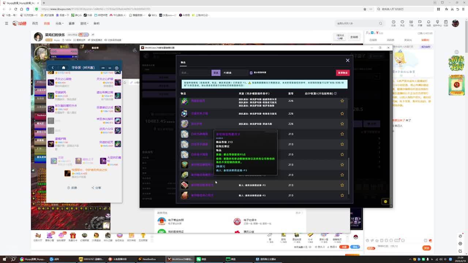The height and width of the screenshot is (263, 468).
Task: Favorite the first 226 item with star
Action: coord(342,101)
